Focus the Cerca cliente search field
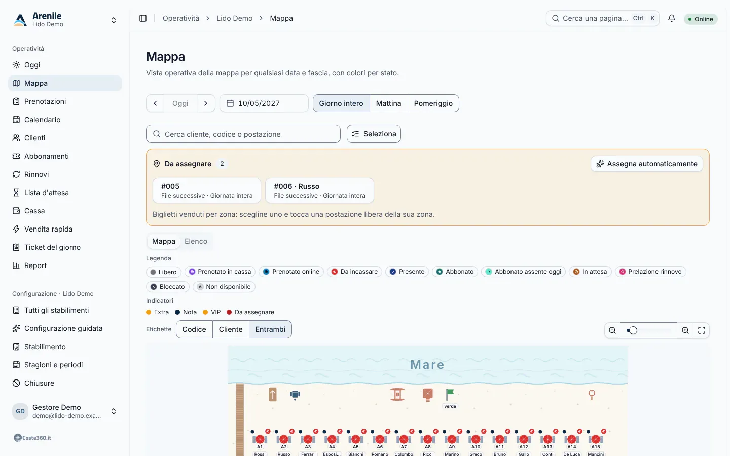This screenshot has width=730, height=456. coord(243,134)
